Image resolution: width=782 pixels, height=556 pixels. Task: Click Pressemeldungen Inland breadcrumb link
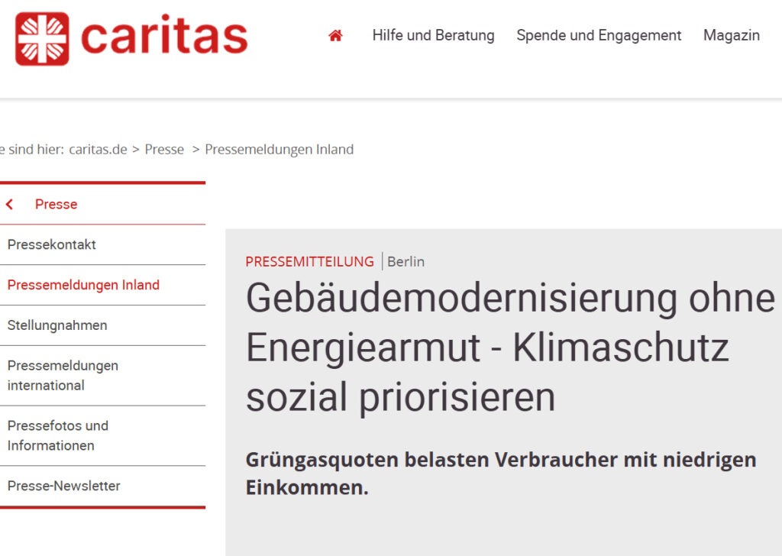click(279, 150)
